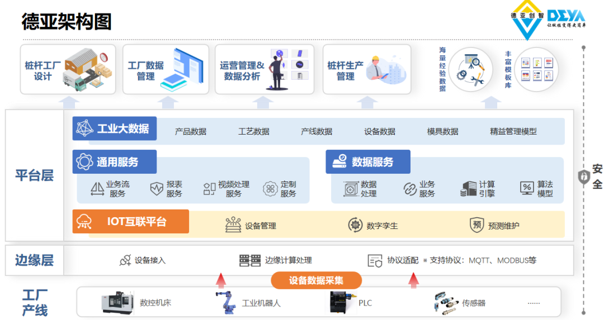Screen dimensions: 604x320
Task: Open the 工厂数据管理 card
Action: tap(166, 69)
